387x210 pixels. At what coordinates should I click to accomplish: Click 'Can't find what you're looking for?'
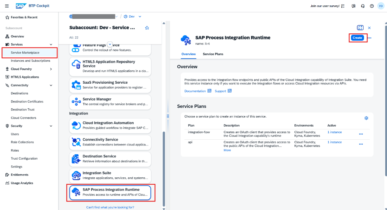[110, 207]
